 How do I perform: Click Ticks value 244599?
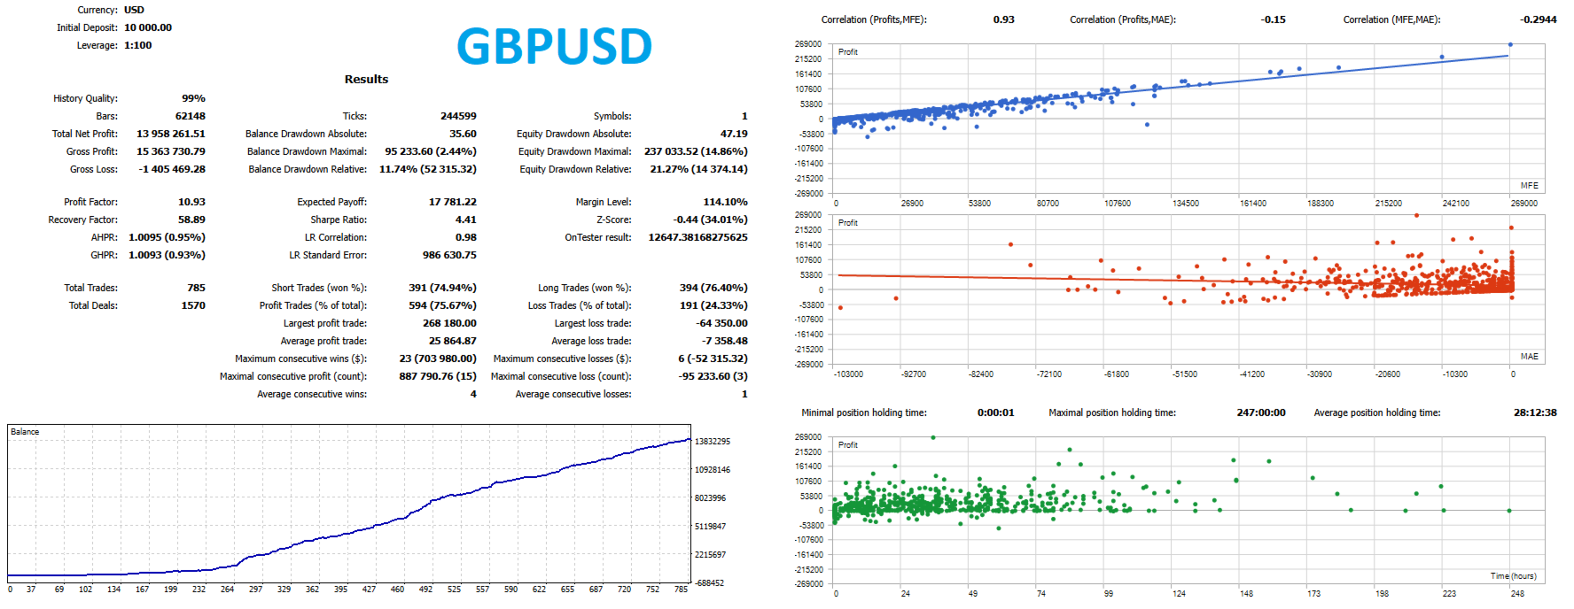click(x=458, y=116)
